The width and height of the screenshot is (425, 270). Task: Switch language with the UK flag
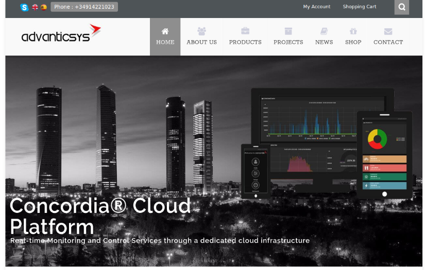click(x=35, y=7)
